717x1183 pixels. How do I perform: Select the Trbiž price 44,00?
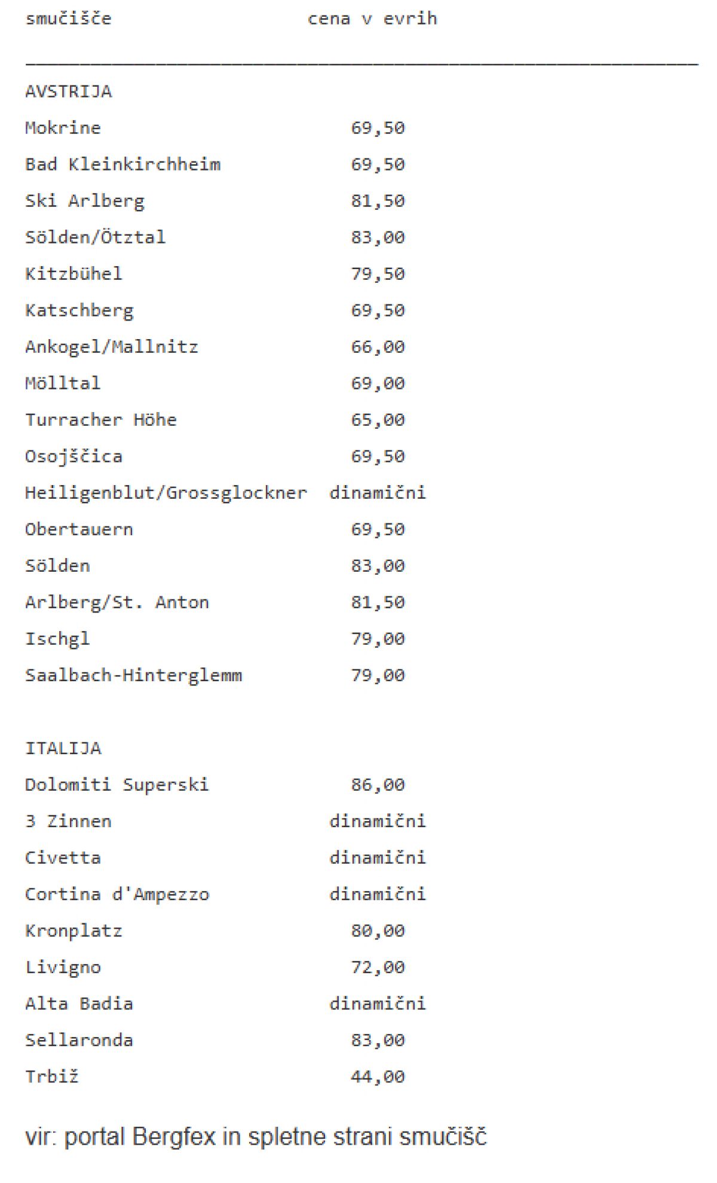pos(378,1077)
